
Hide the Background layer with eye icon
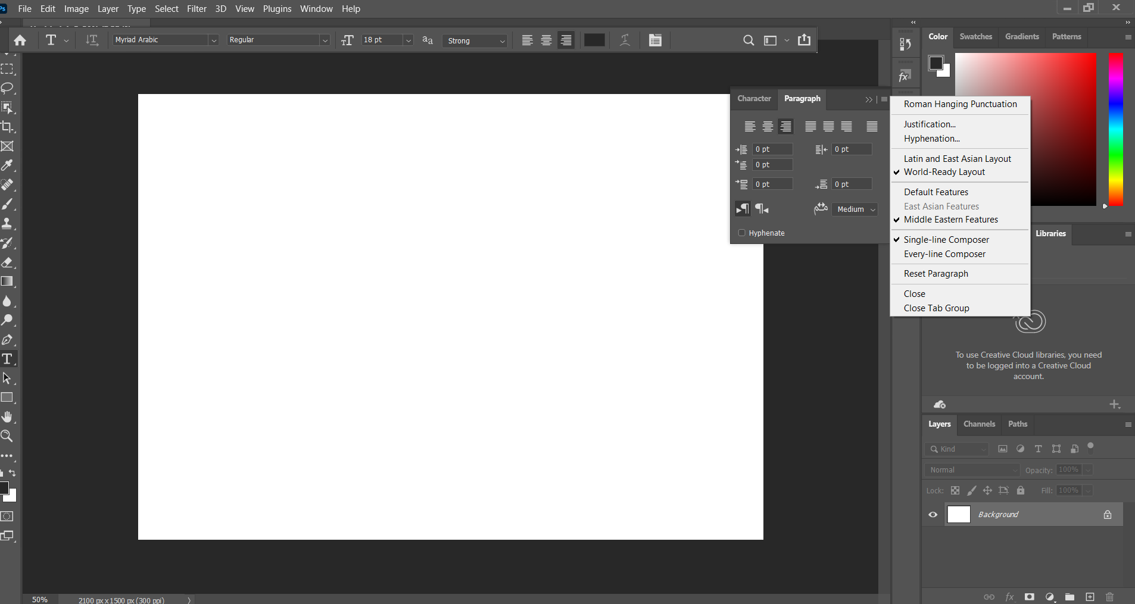[933, 515]
